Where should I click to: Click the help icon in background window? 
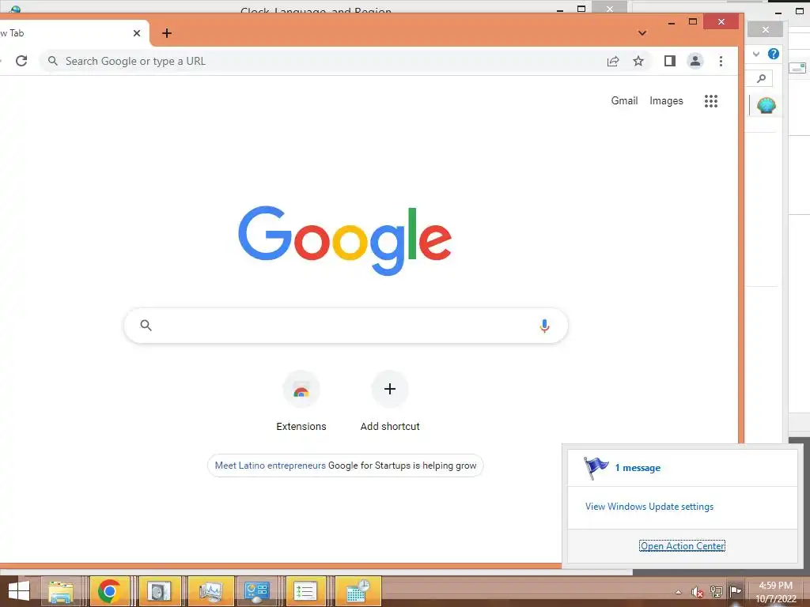(773, 54)
